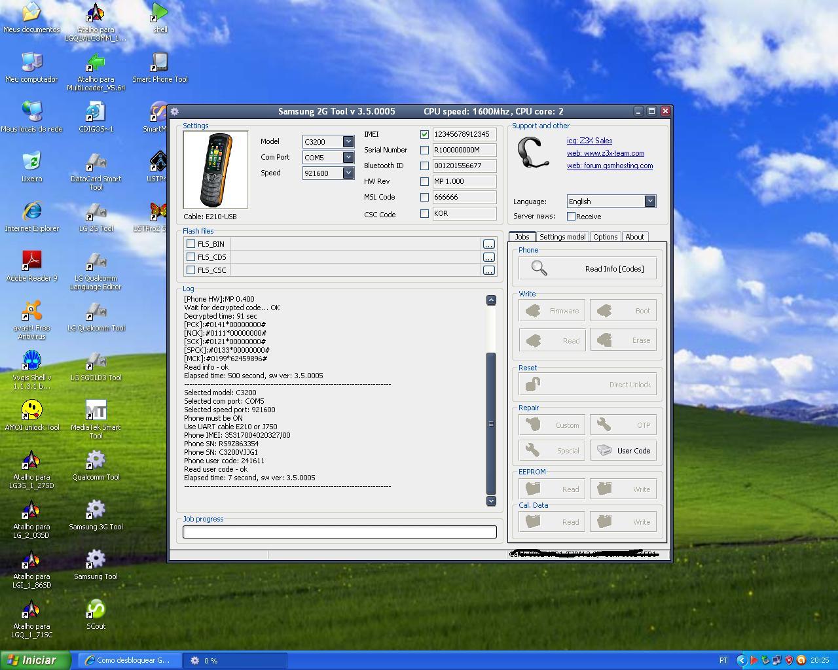This screenshot has width=838, height=670.
Task: Uncheck the IMEI checkbox
Action: click(x=424, y=134)
